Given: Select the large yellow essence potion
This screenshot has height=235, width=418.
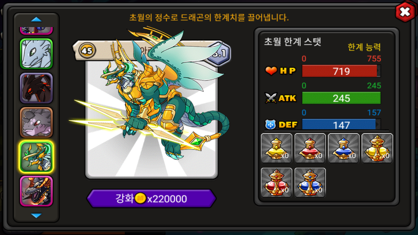Looking at the screenshot, I should 377,148.
